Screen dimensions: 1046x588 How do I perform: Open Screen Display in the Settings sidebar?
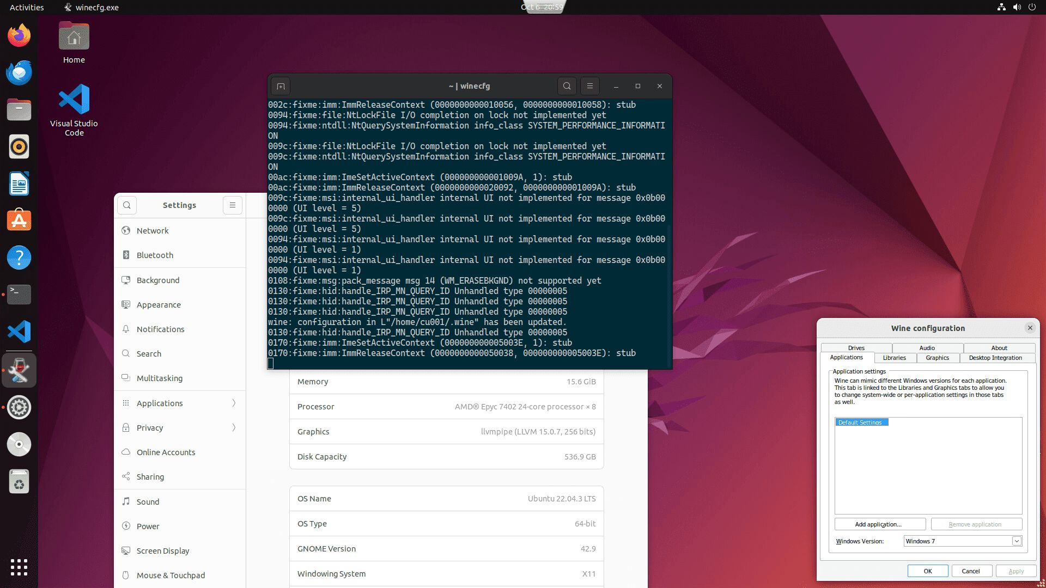180,551
